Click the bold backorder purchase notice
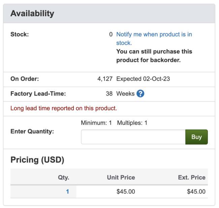Screen dimensions: 219x208 point(154,56)
